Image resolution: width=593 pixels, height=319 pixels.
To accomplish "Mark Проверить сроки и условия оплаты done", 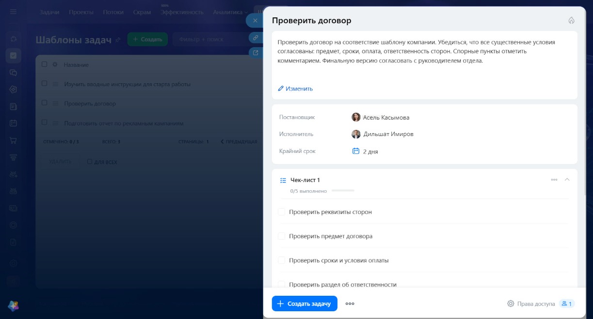I will (x=281, y=260).
